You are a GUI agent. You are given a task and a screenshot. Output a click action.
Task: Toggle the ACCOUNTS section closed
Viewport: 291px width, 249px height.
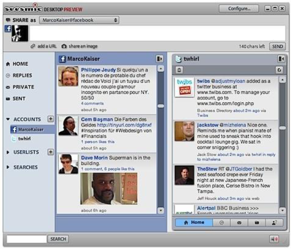[x=8, y=120]
